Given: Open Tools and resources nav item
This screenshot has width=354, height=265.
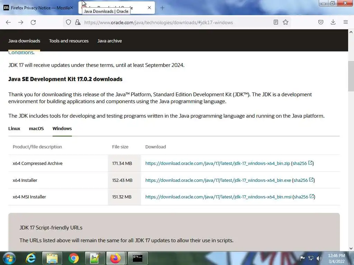Looking at the screenshot, I should [x=69, y=41].
